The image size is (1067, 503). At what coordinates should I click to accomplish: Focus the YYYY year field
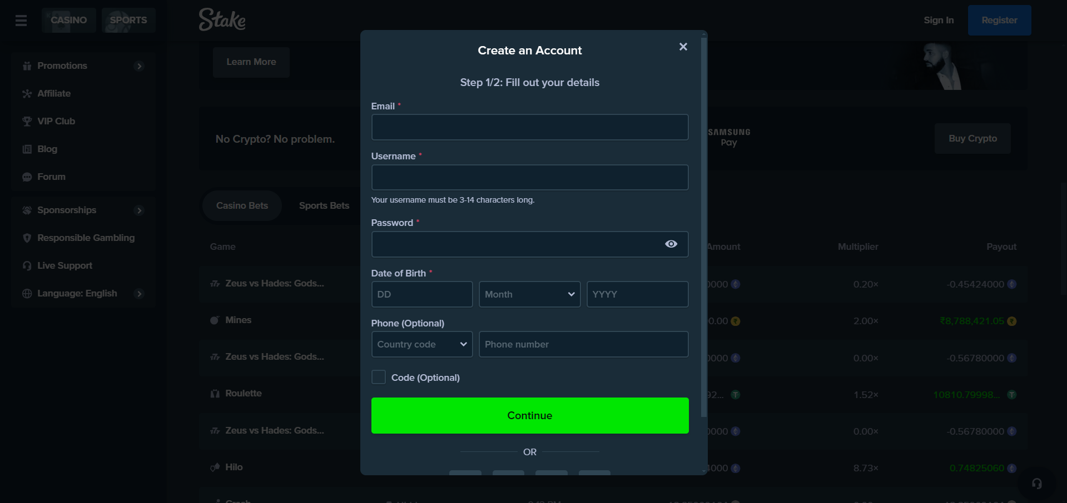tap(638, 294)
